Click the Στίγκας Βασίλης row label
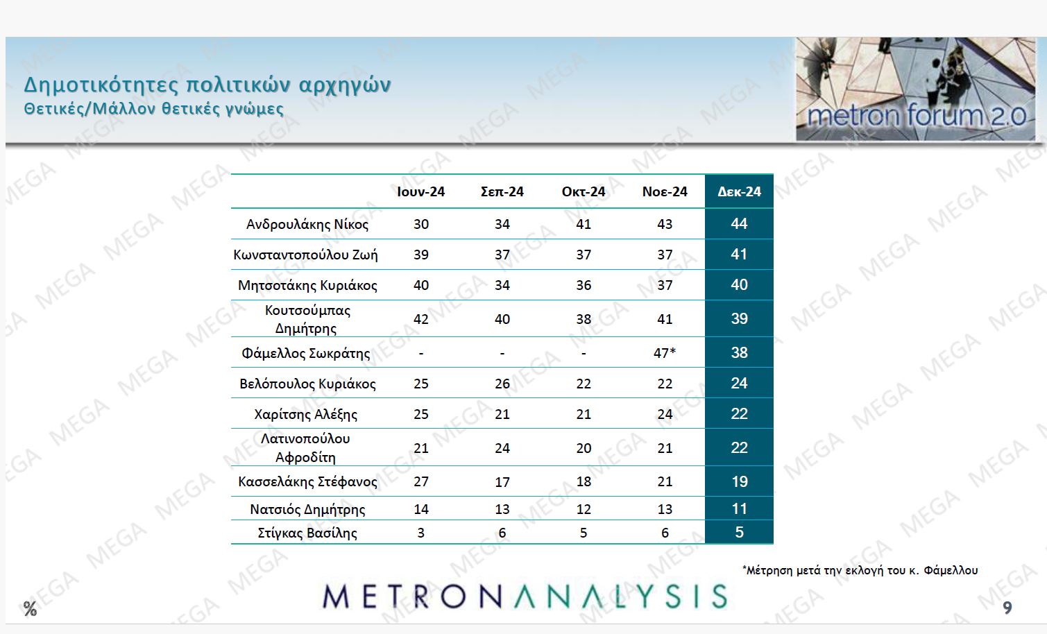 [x=307, y=533]
